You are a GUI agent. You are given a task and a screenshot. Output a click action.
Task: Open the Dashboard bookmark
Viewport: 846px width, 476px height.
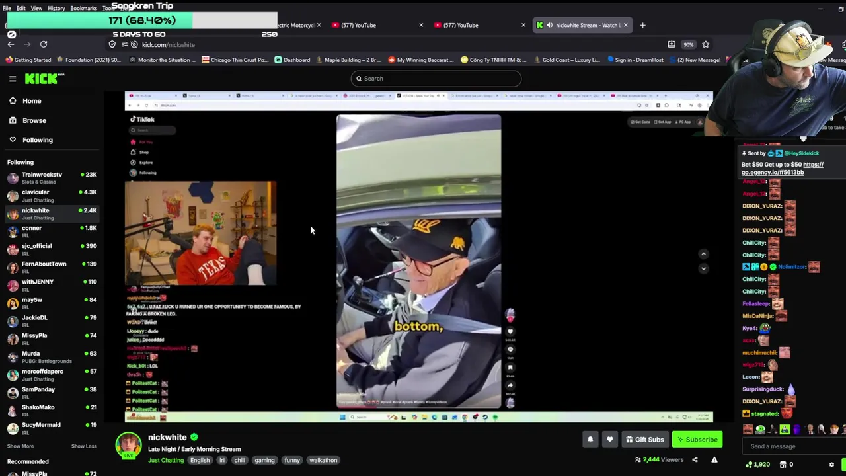coord(292,60)
